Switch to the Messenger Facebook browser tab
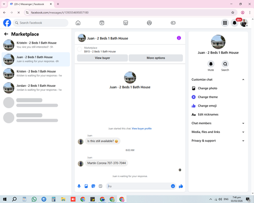The width and height of the screenshot is (254, 203). [x=31, y=4]
